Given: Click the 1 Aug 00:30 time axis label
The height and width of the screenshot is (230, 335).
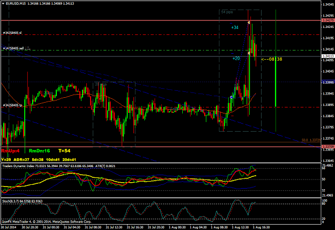Looking at the screenshot, I should [177, 227].
